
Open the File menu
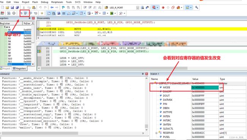pos(2,2)
